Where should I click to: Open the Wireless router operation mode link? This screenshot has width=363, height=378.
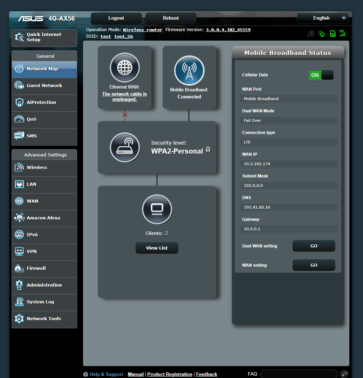(x=143, y=30)
